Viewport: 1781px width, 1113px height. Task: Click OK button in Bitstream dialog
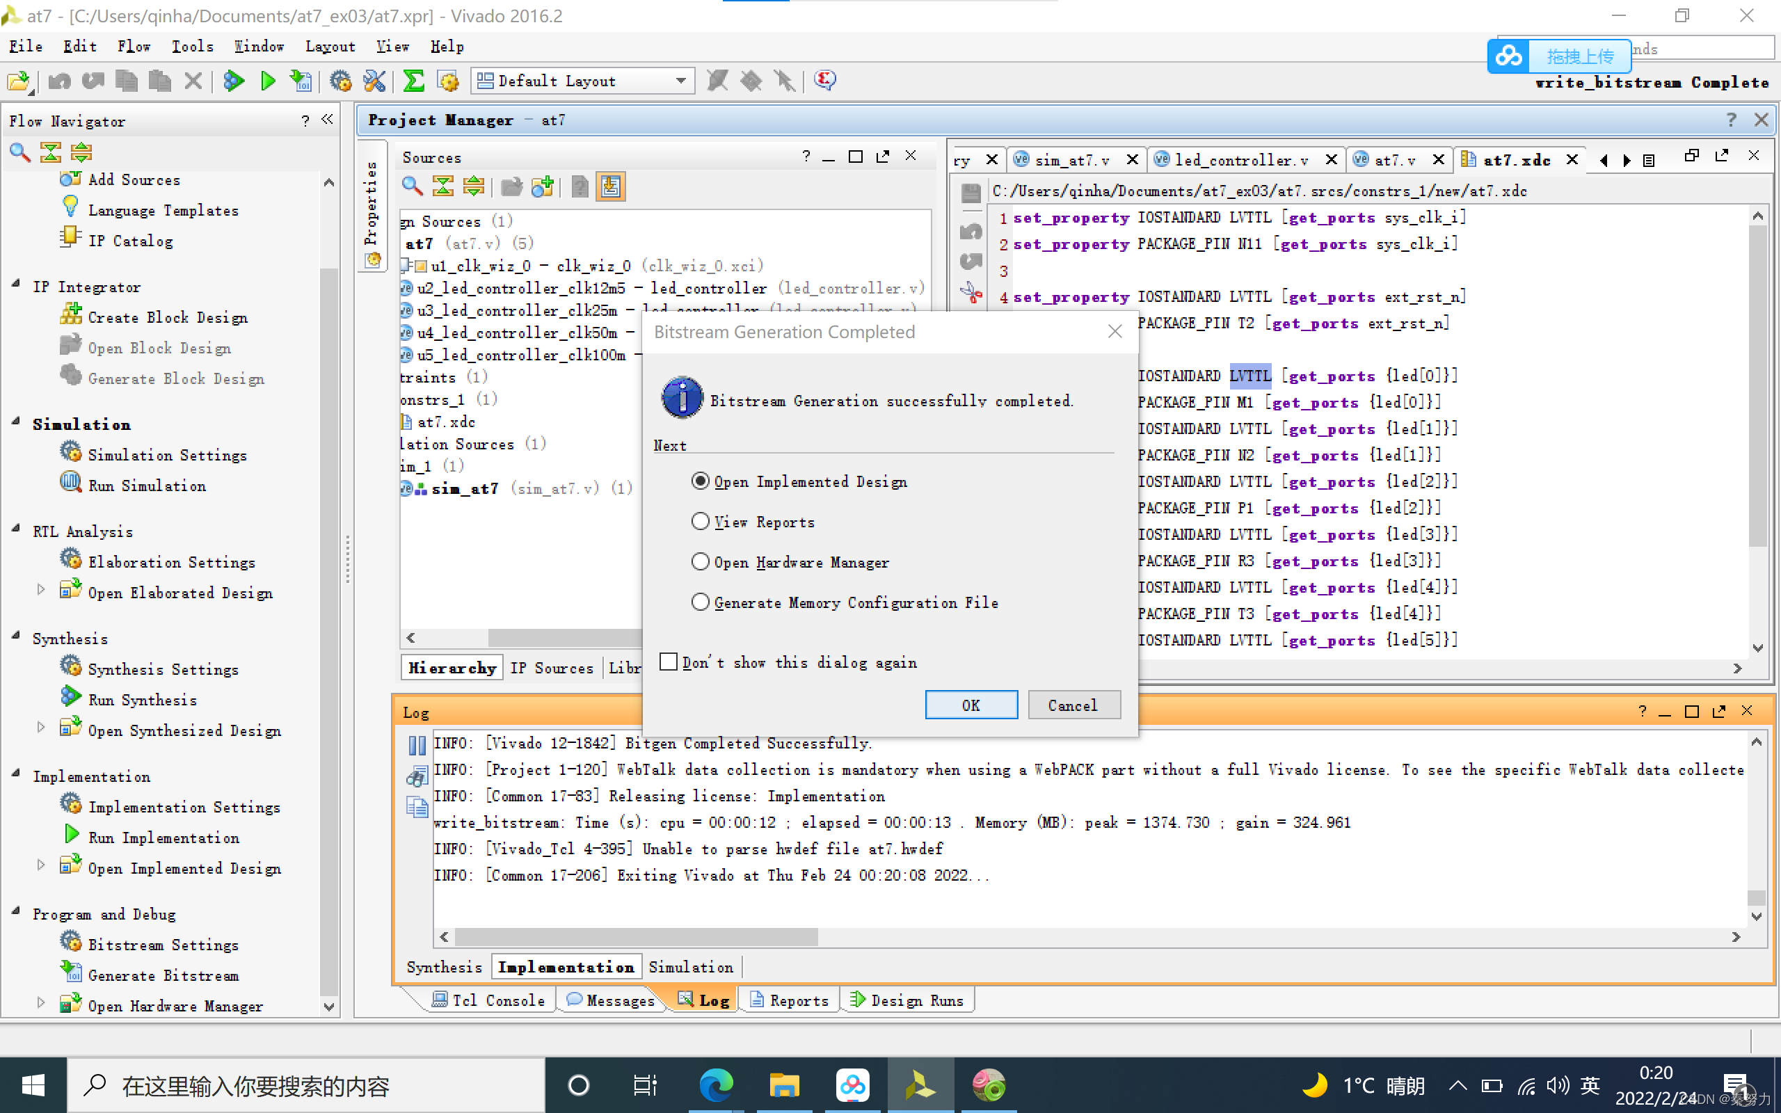[x=971, y=705]
